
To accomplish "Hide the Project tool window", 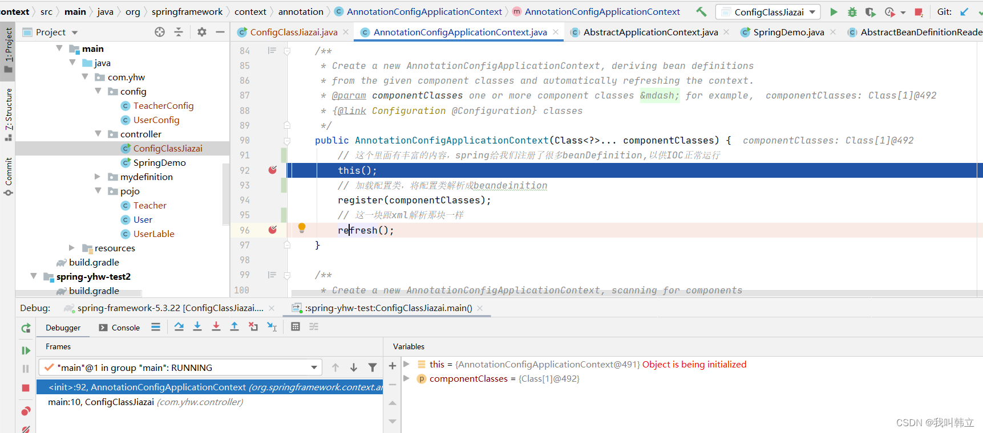I will pos(220,32).
